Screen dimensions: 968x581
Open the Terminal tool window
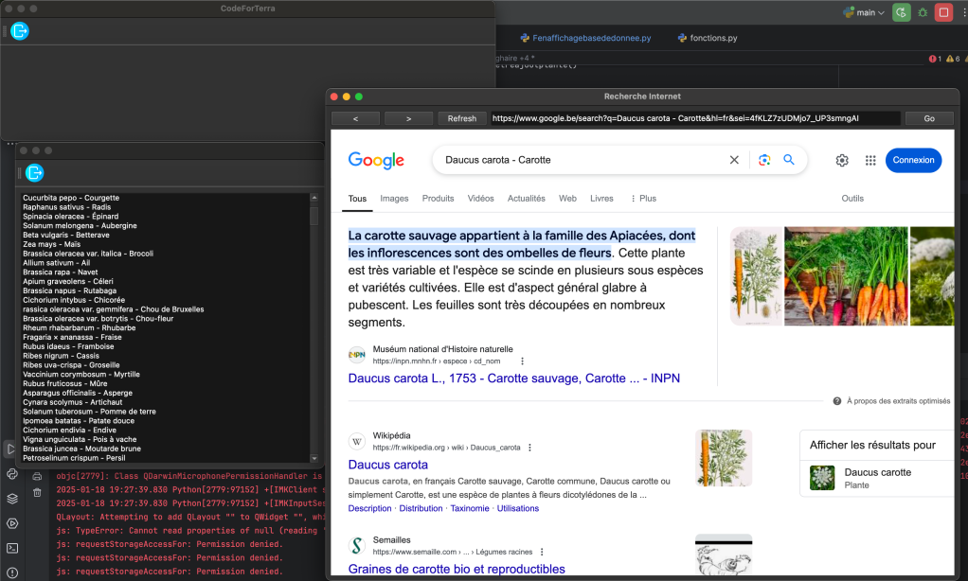pyautogui.click(x=12, y=548)
